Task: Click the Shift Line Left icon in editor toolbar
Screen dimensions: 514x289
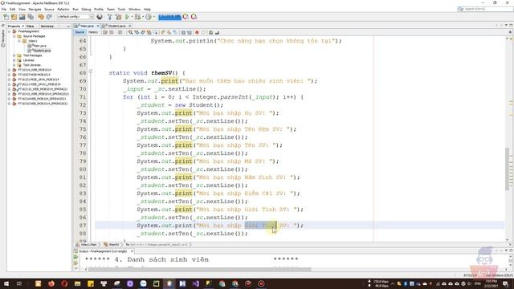Action: (183, 32)
